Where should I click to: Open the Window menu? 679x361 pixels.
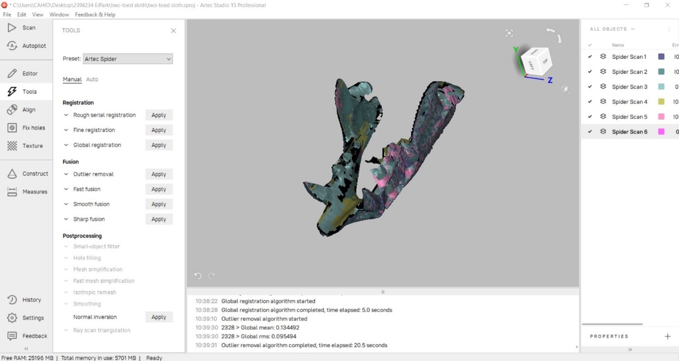(x=59, y=15)
